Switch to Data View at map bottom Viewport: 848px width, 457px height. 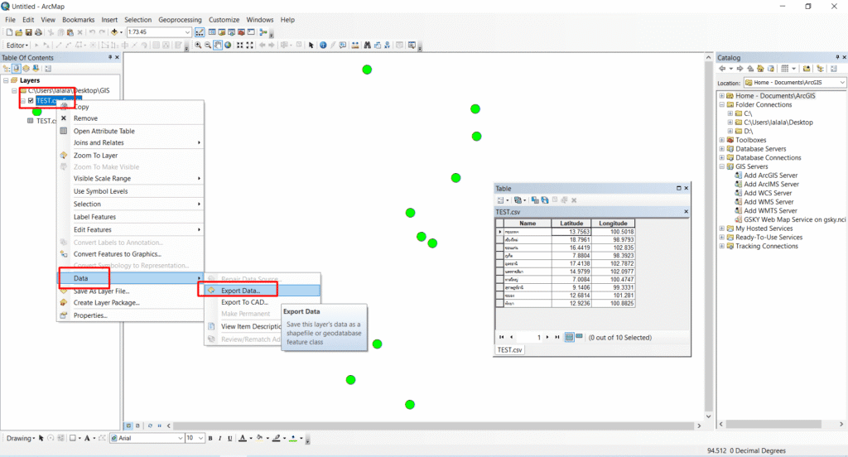(x=128, y=426)
